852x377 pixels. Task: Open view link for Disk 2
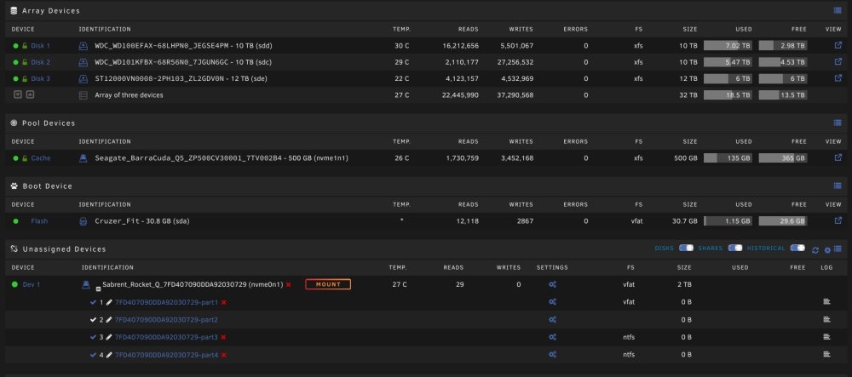(x=838, y=62)
